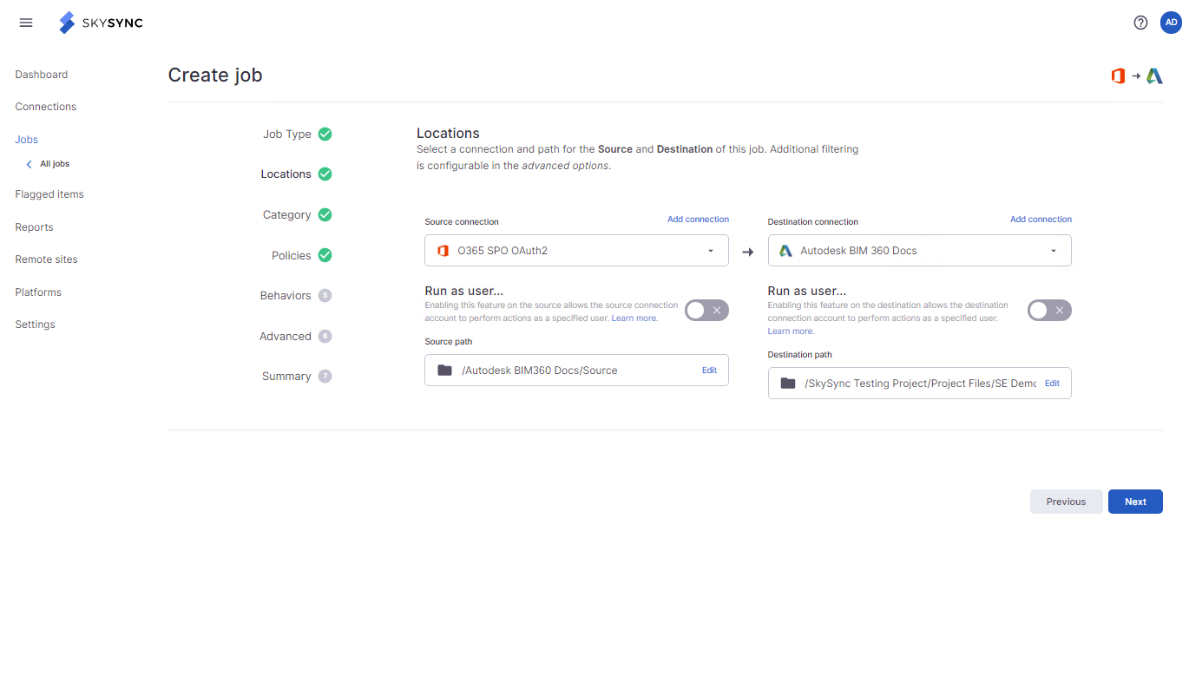Click the Previous button
The image size is (1202, 676).
(x=1066, y=502)
